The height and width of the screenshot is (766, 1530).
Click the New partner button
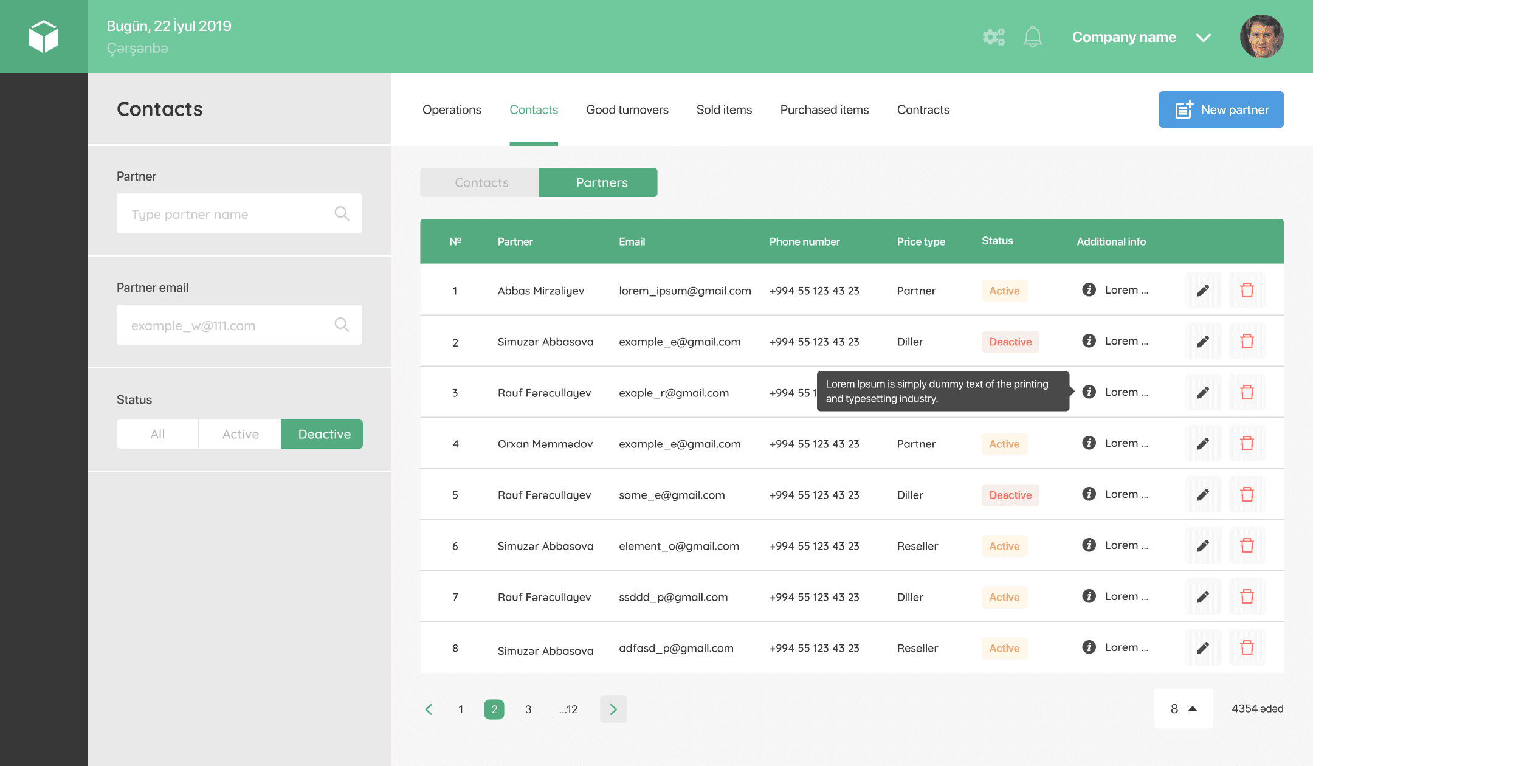click(x=1221, y=109)
